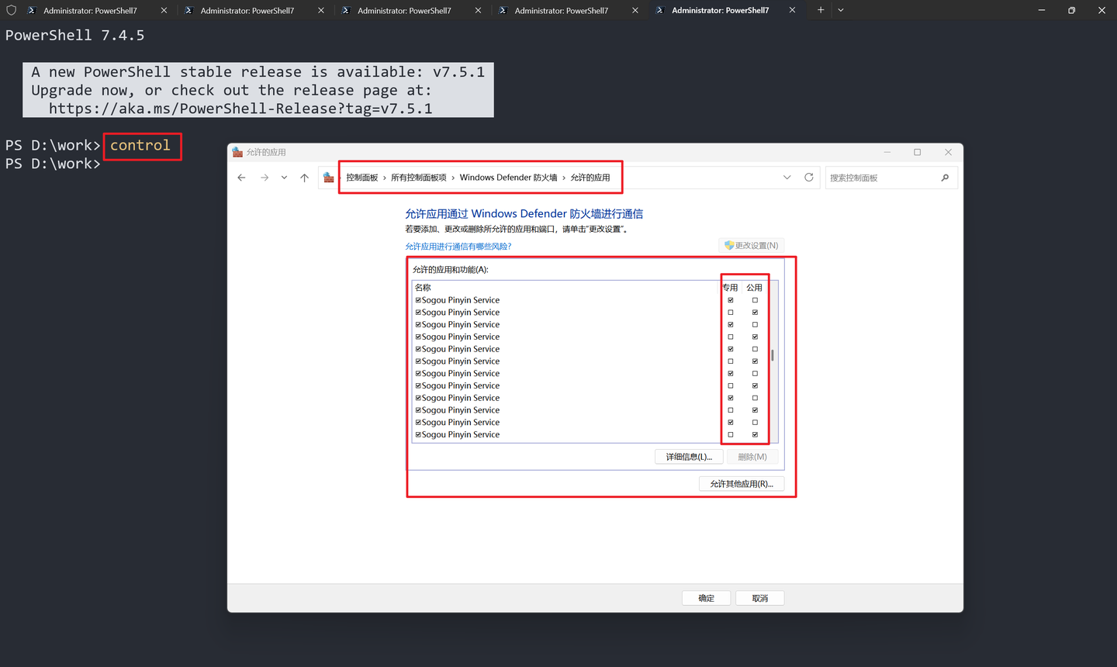The image size is (1117, 667).
Task: Click 允许其他应用(R)... button
Action: 742,484
